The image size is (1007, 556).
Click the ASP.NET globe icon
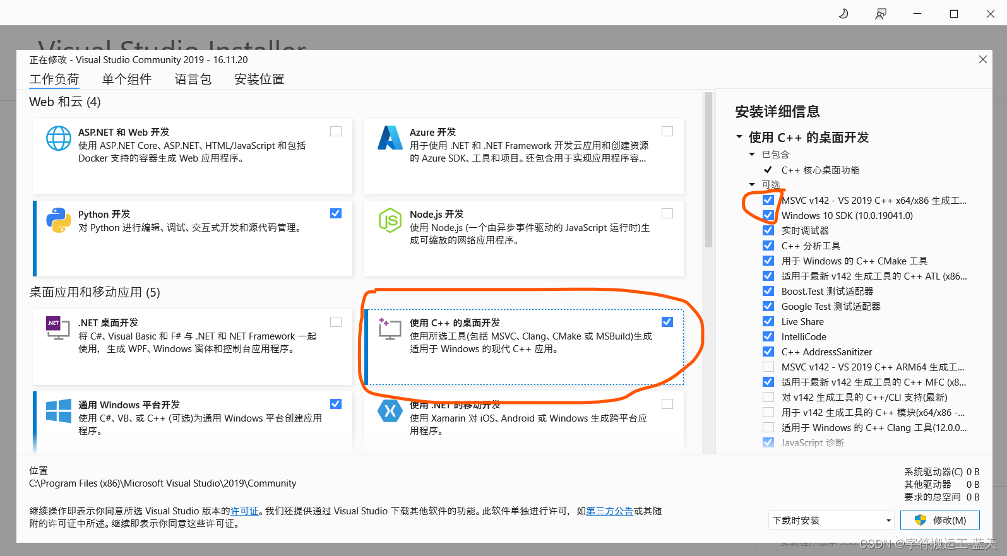(59, 138)
